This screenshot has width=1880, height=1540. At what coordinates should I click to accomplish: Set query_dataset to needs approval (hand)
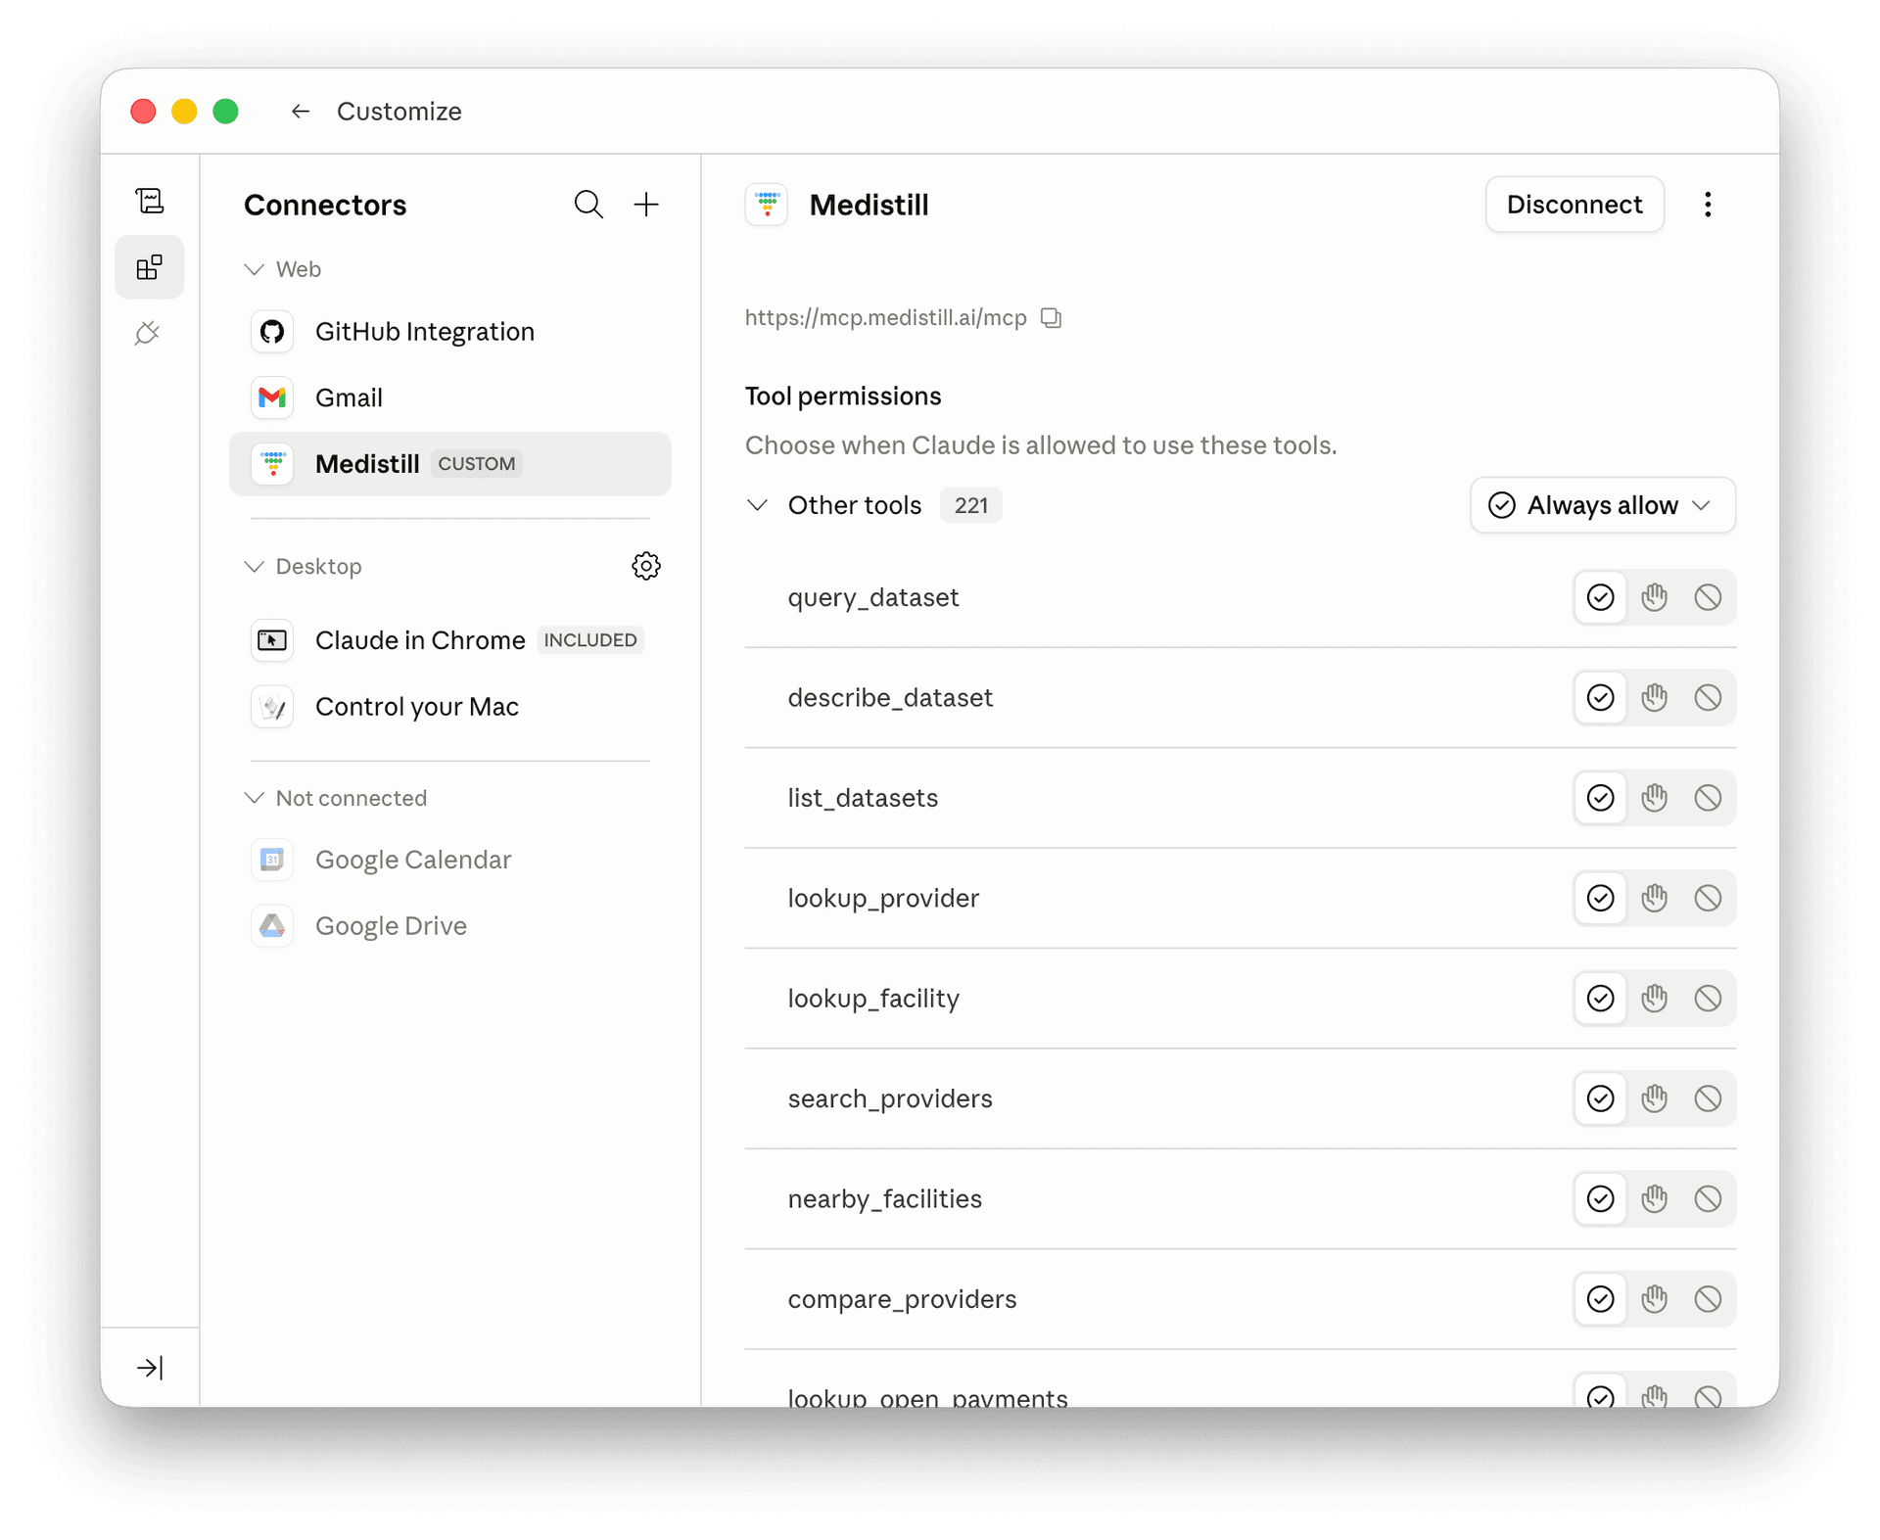click(1655, 597)
